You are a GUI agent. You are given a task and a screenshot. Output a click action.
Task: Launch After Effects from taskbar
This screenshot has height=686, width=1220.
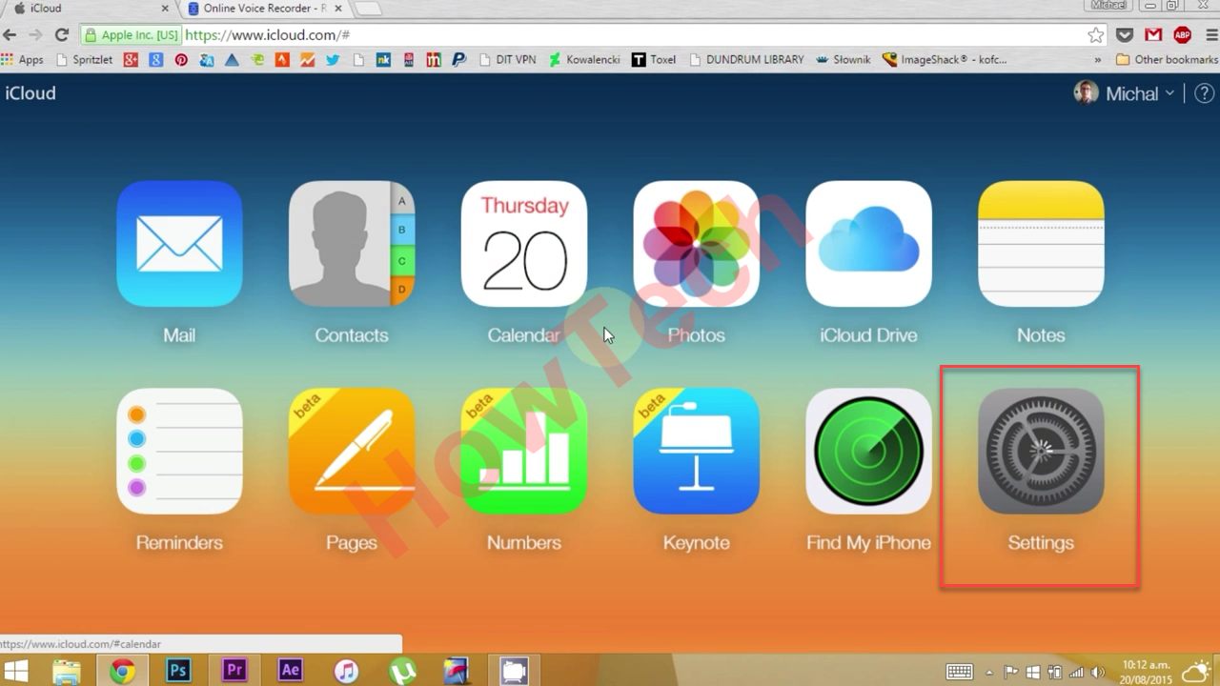(x=291, y=671)
